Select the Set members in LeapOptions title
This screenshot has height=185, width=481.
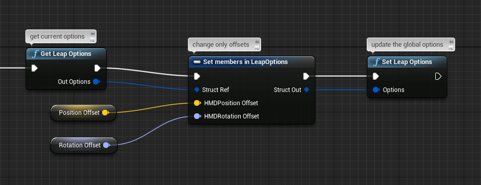pos(245,62)
